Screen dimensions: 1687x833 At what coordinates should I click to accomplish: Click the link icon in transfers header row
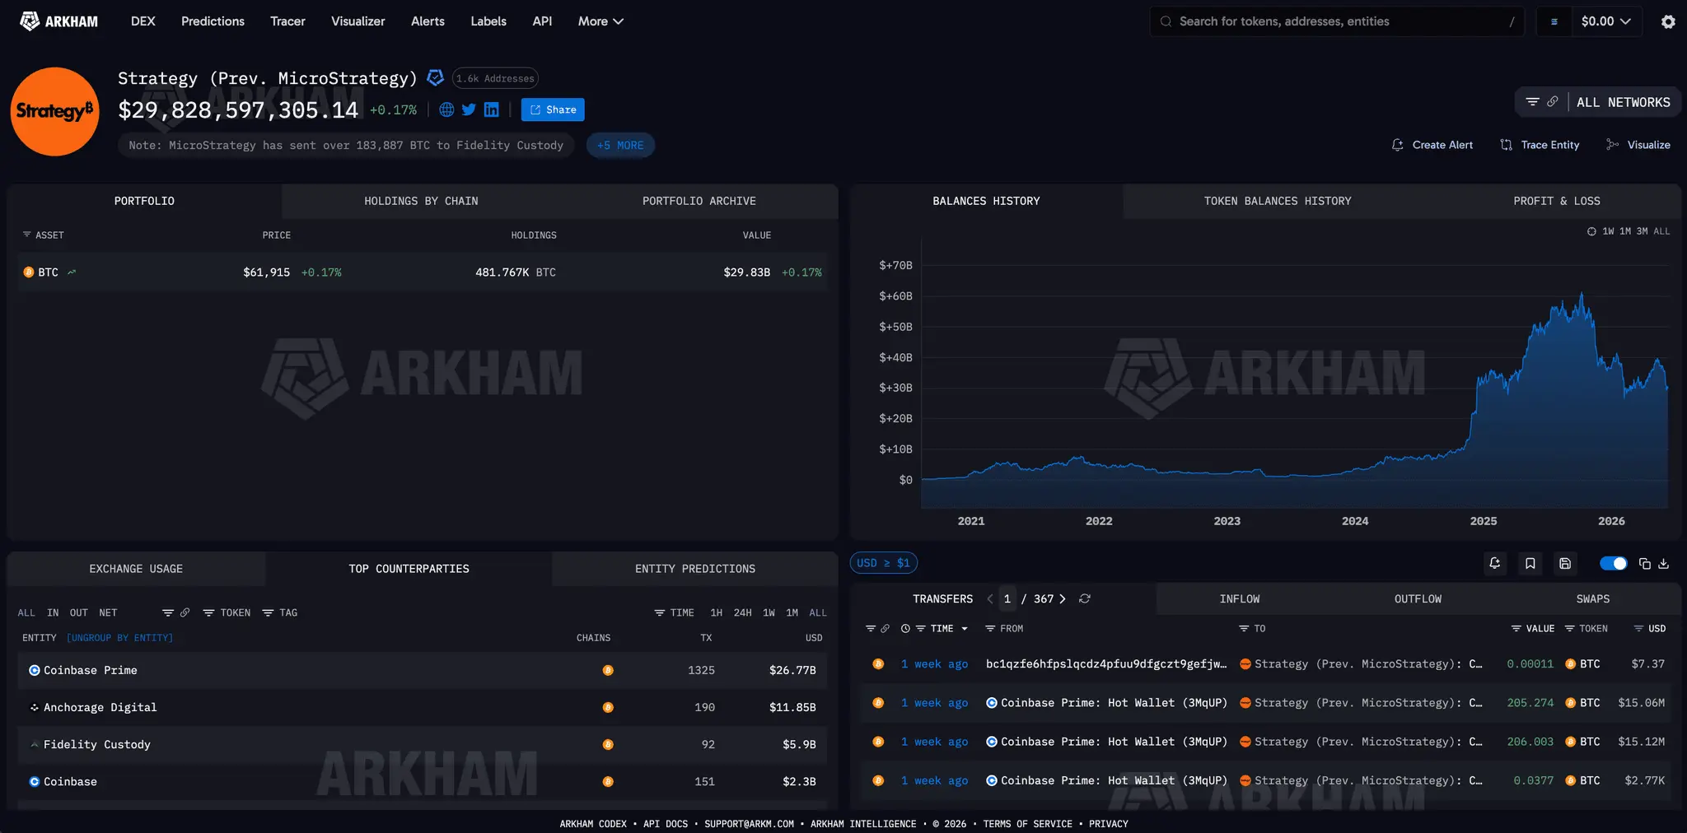coord(885,629)
